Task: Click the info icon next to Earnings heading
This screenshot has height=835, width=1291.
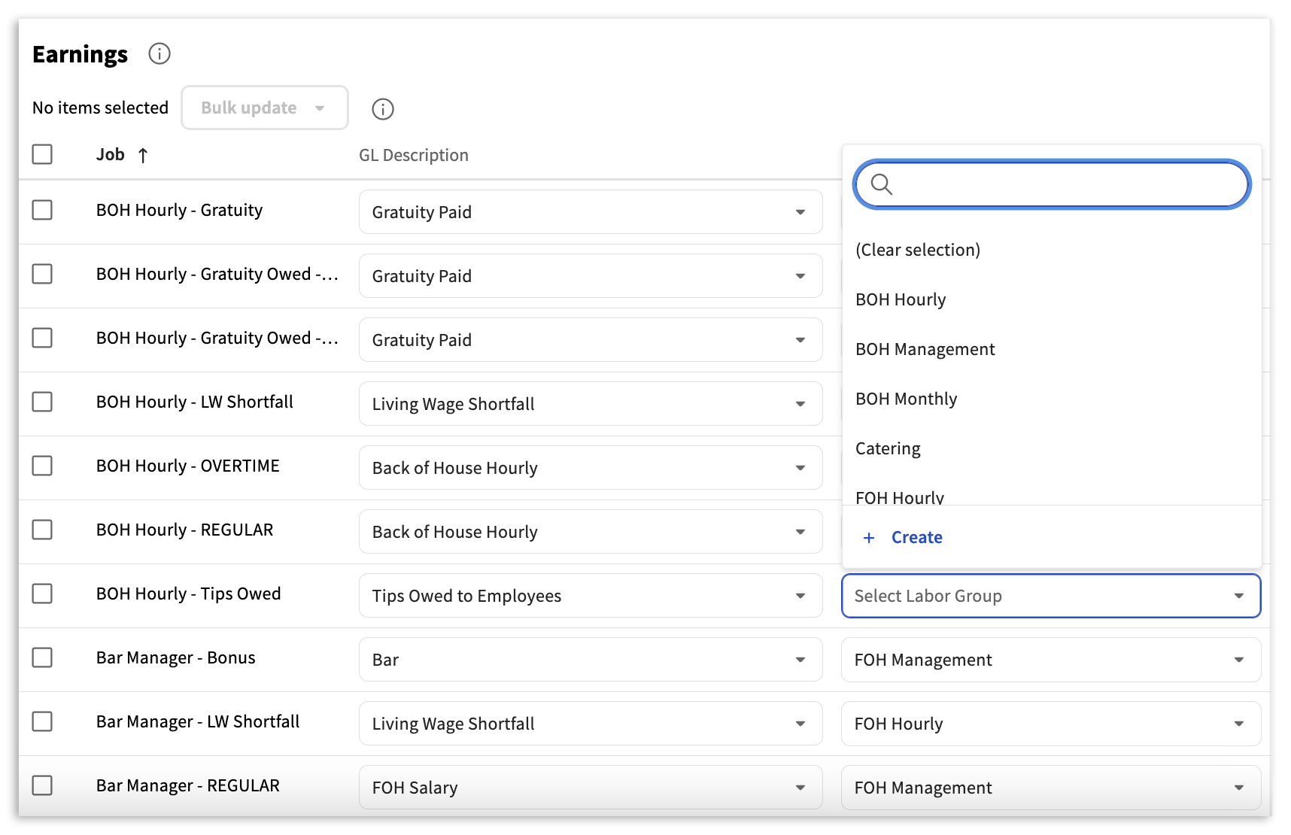Action: 159,54
